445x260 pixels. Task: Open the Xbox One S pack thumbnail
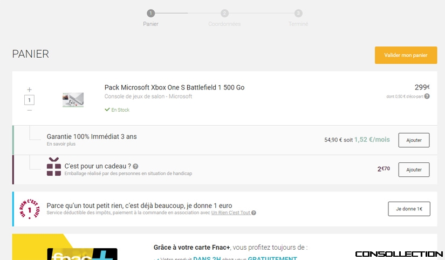(73, 100)
